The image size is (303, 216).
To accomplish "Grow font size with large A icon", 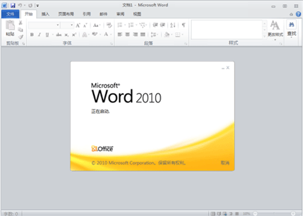I will point(78,25).
